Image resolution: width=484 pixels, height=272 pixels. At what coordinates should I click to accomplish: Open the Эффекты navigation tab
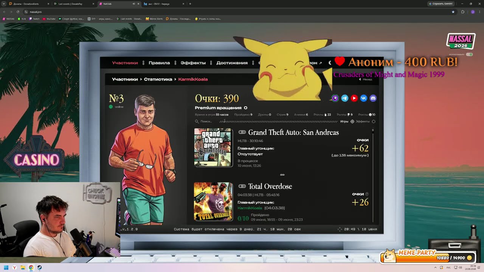pos(193,63)
